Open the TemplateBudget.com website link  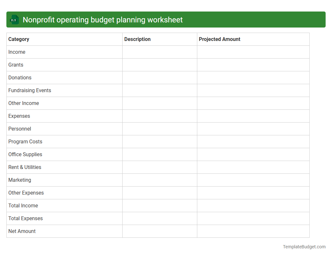tap(304, 247)
